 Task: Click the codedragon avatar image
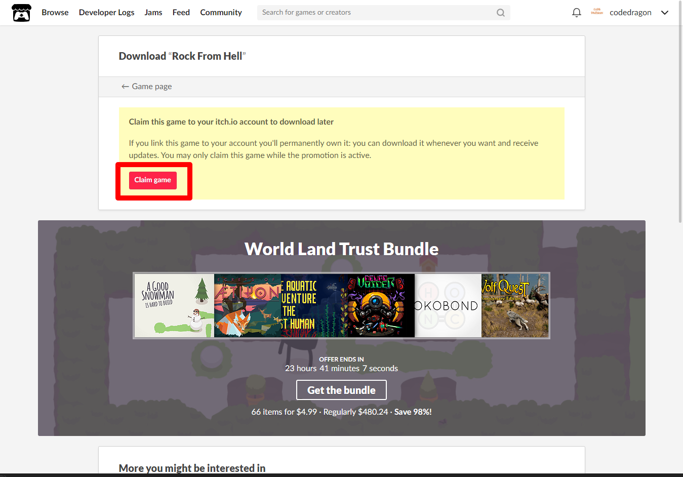click(x=597, y=12)
